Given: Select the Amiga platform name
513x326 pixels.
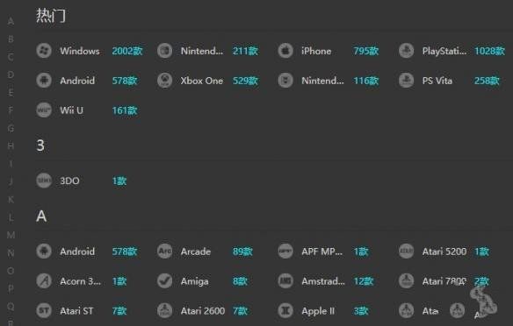Looking at the screenshot, I should [194, 281].
